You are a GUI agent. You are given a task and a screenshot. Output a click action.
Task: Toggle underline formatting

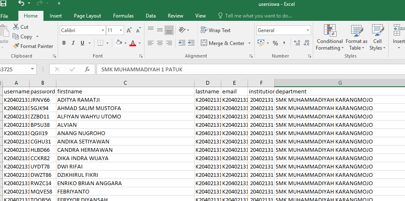point(82,43)
